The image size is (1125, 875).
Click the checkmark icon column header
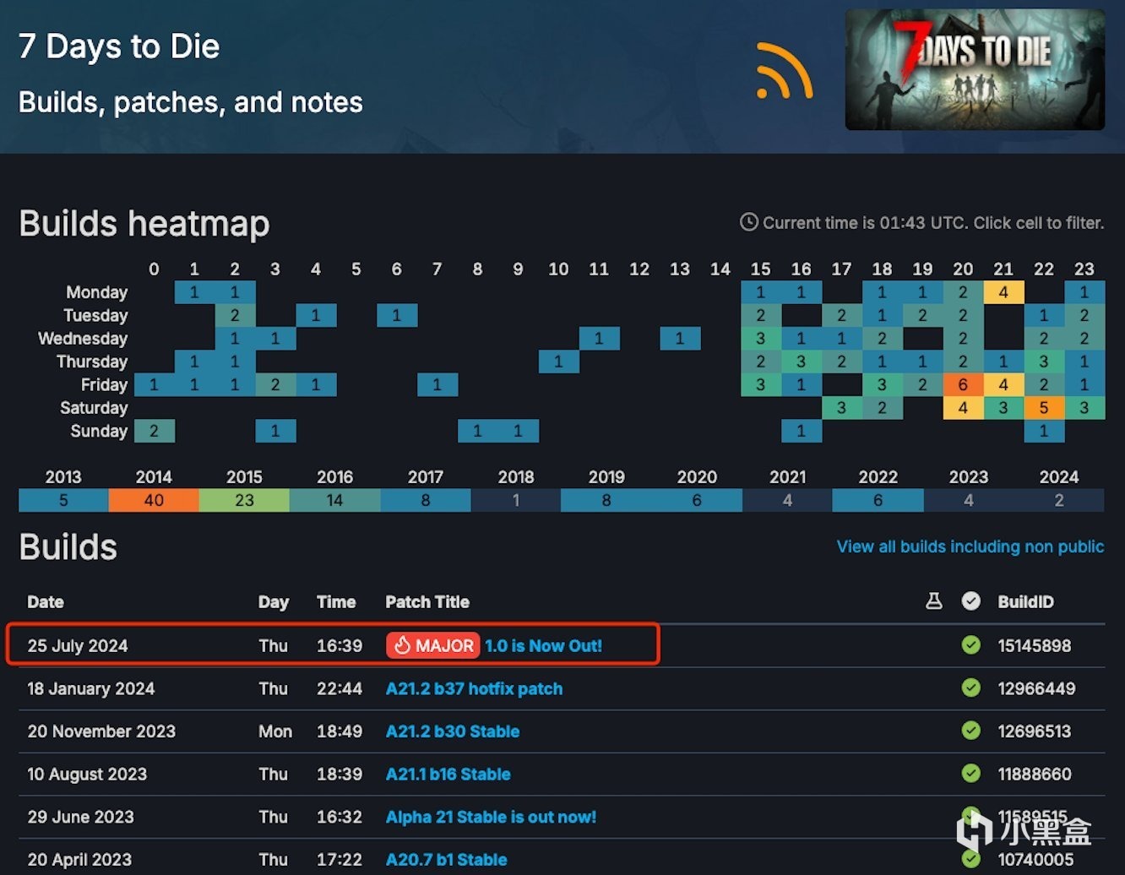[971, 601]
